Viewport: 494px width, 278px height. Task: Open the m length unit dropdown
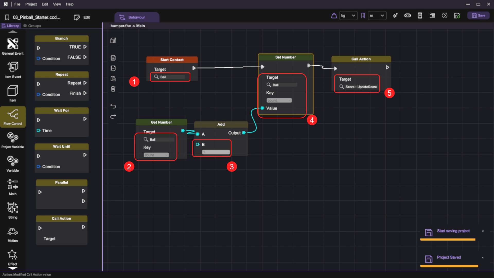click(377, 16)
